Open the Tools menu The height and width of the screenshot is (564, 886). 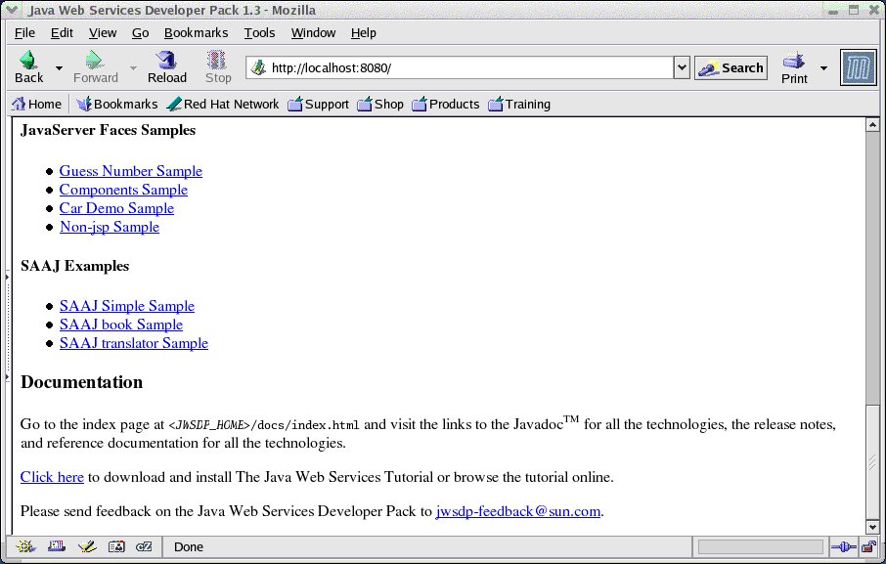click(x=259, y=32)
